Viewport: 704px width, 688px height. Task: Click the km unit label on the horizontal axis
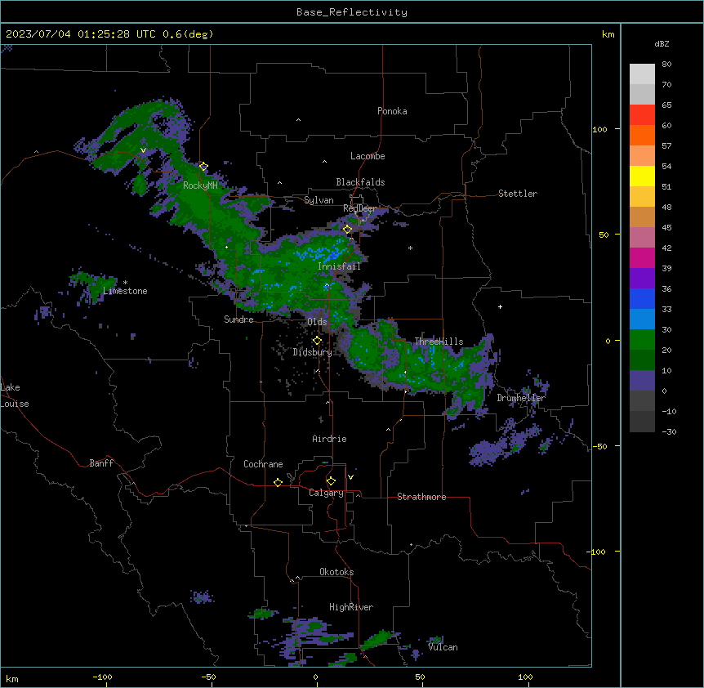(12, 678)
